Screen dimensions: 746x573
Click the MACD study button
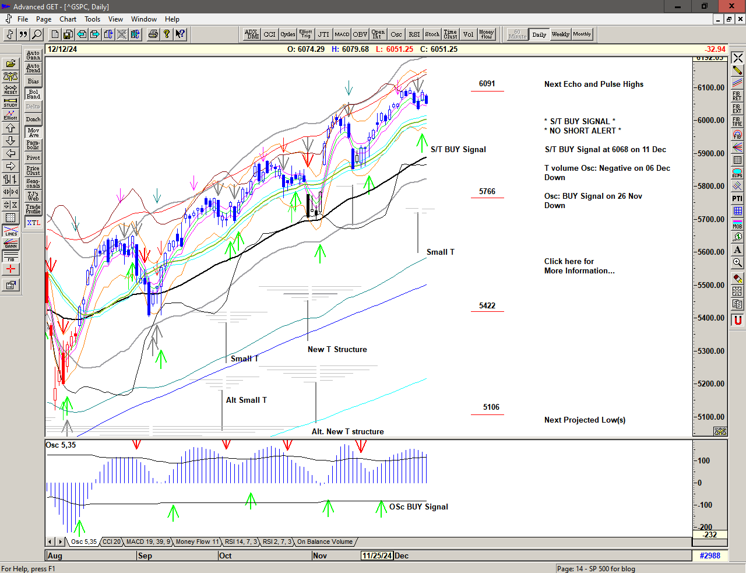coord(342,34)
